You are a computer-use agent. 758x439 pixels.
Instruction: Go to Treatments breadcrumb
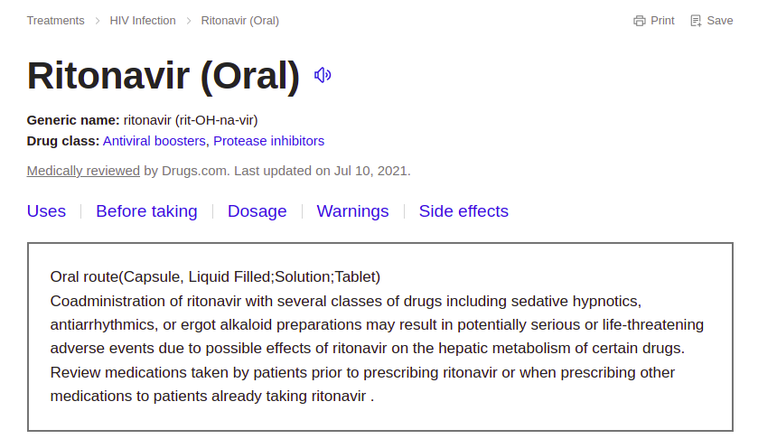pyautogui.click(x=56, y=21)
